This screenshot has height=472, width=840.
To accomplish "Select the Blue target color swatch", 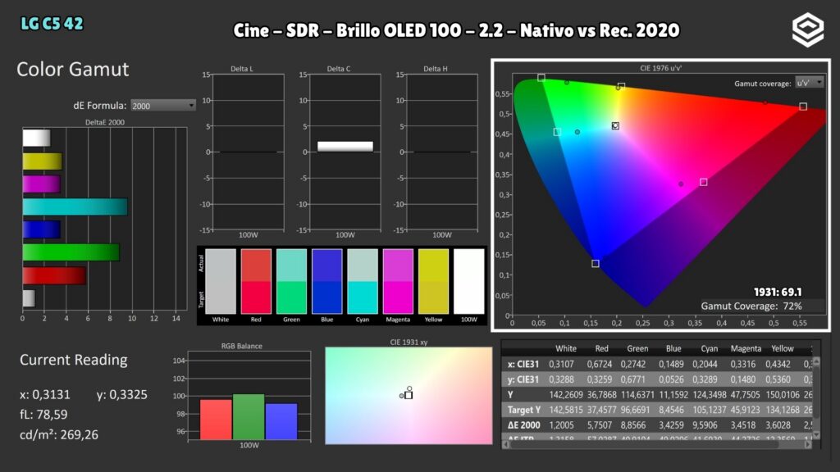I will [x=326, y=297].
